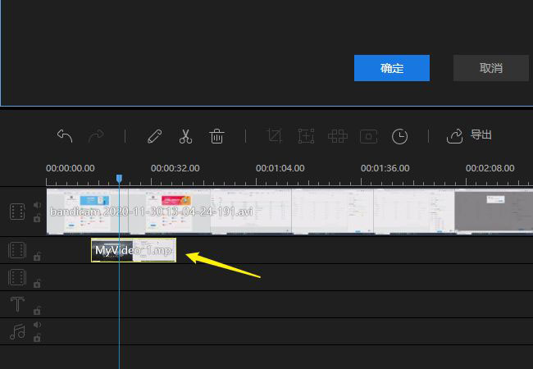Image resolution: width=533 pixels, height=369 pixels.
Task: Toggle lock on empty overlay track
Action: click(37, 284)
